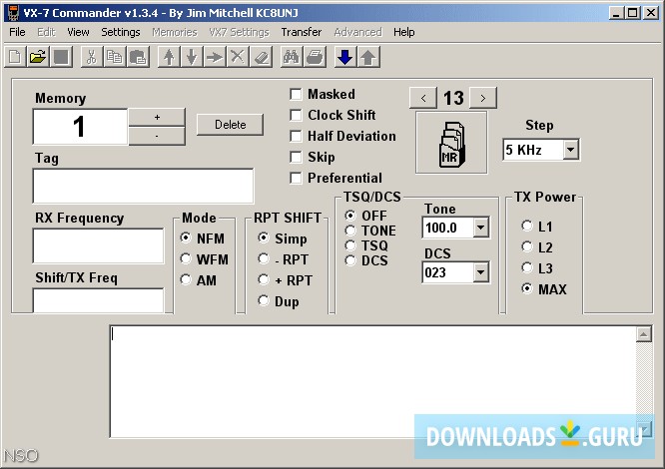The image size is (665, 469).
Task: Click the Shift/TX Freq input field
Action: point(99,300)
